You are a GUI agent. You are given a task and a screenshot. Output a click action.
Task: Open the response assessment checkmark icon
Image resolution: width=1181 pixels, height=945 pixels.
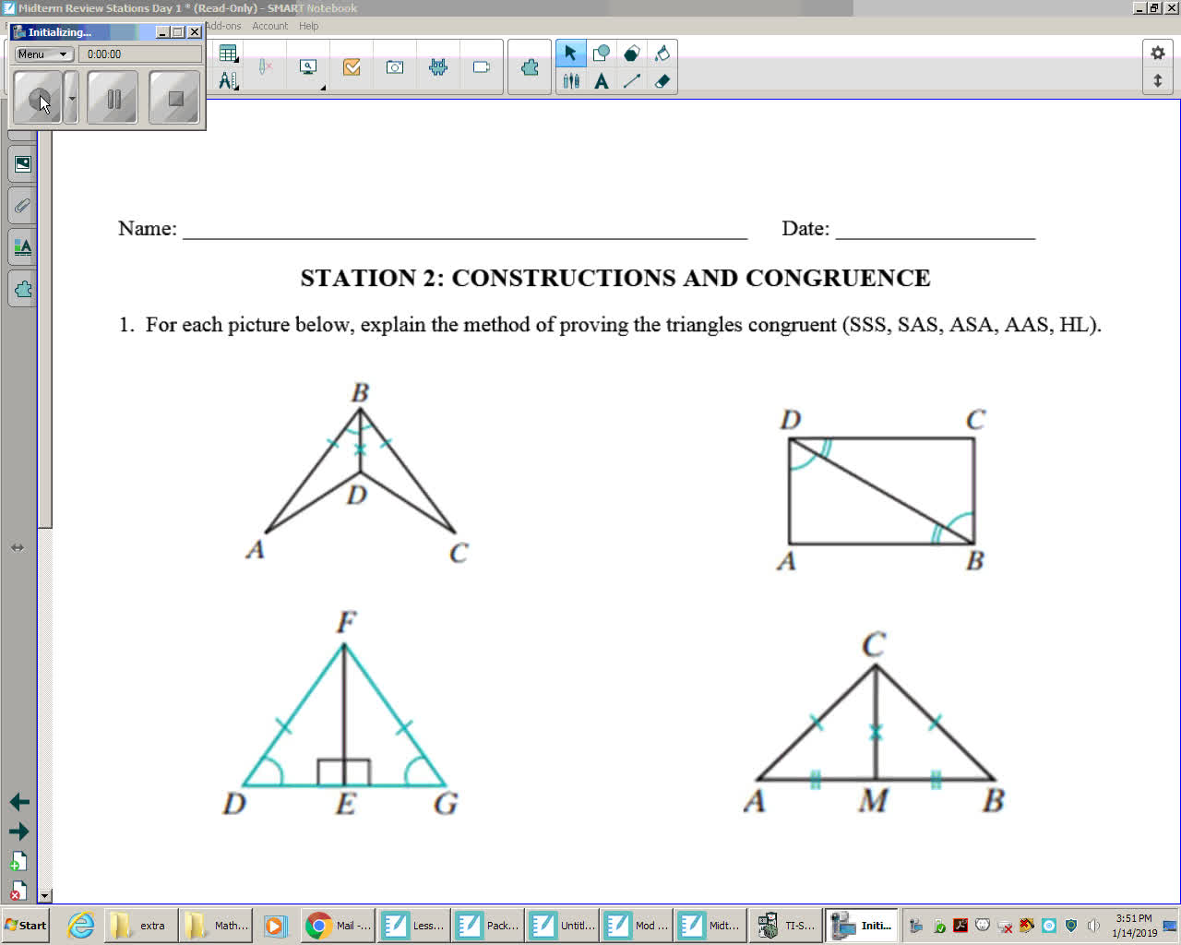coord(352,66)
